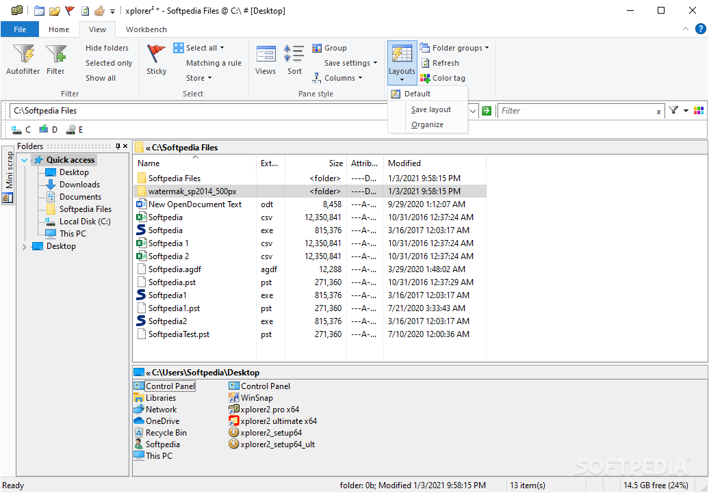
Task: Click Matching a rule
Action: pos(214,63)
